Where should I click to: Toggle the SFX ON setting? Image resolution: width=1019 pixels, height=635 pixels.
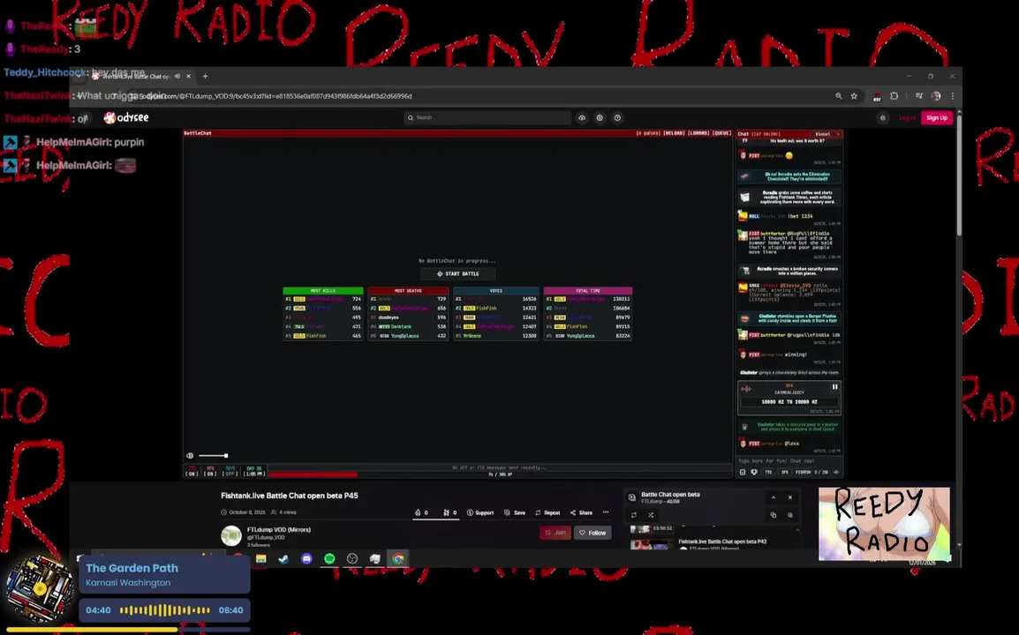(x=210, y=471)
